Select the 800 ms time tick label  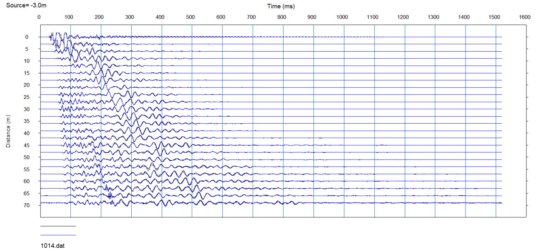pos(282,17)
